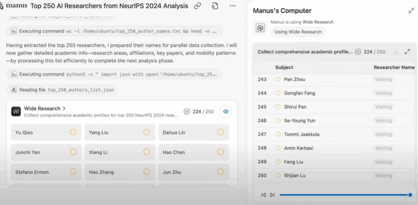
Task: Click status circle in Amin Karbasi row
Action: coord(278,148)
